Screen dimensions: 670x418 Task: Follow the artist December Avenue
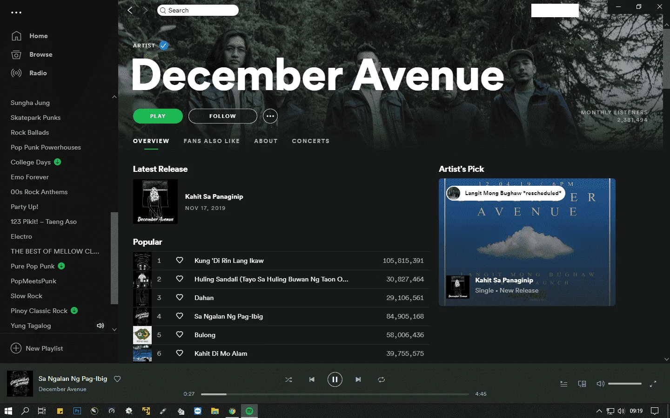click(x=223, y=116)
